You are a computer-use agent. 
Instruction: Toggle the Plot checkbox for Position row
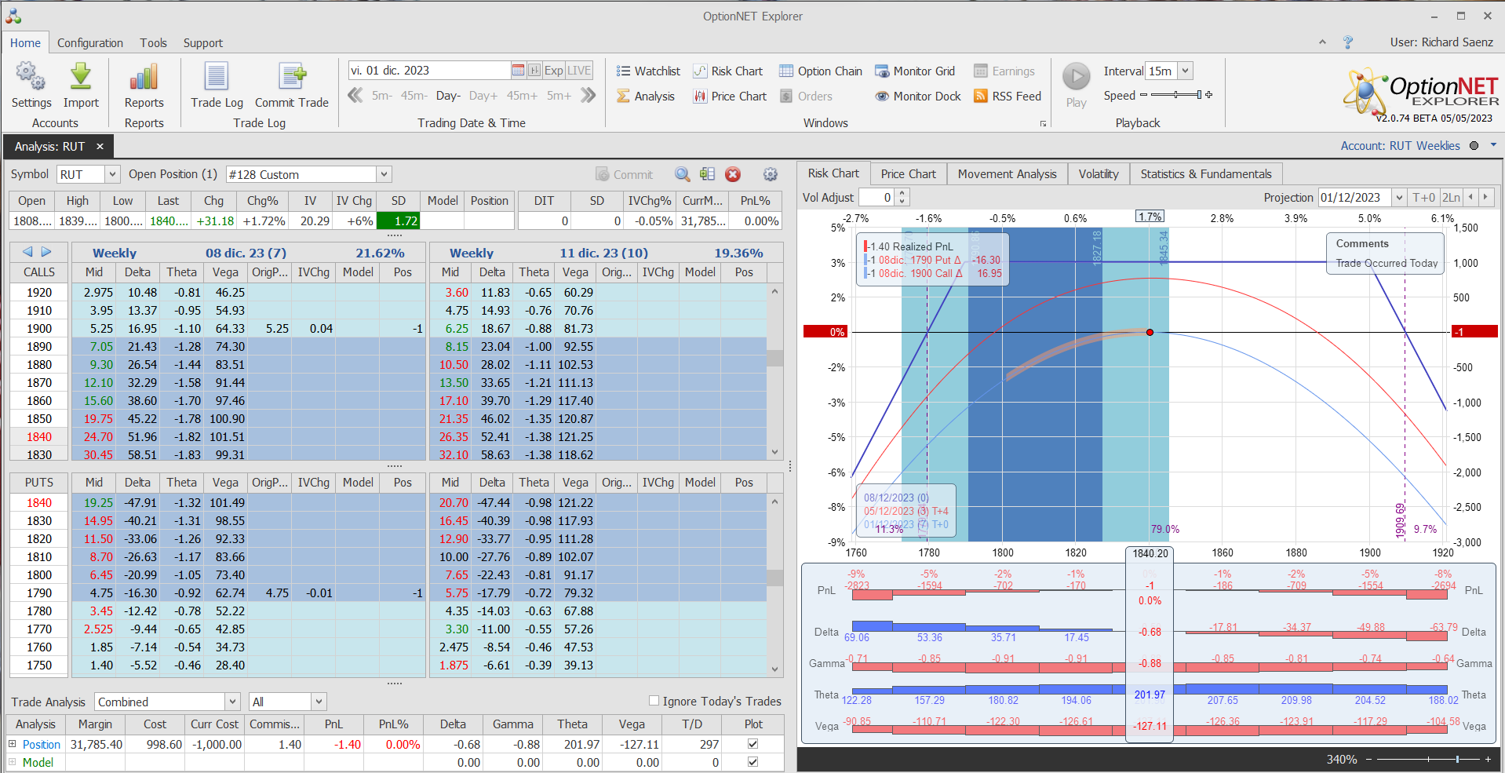point(752,744)
